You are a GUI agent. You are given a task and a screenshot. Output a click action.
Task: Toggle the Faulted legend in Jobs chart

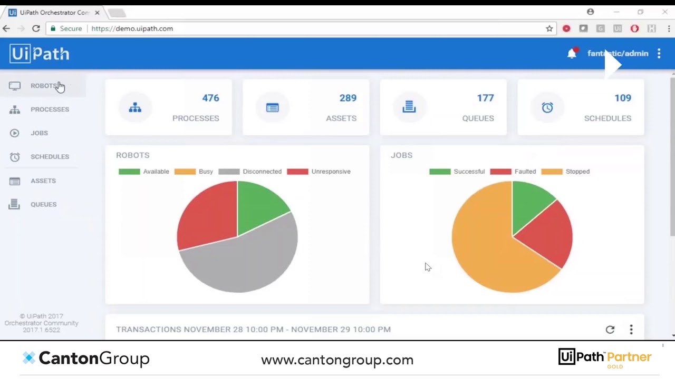(x=513, y=172)
